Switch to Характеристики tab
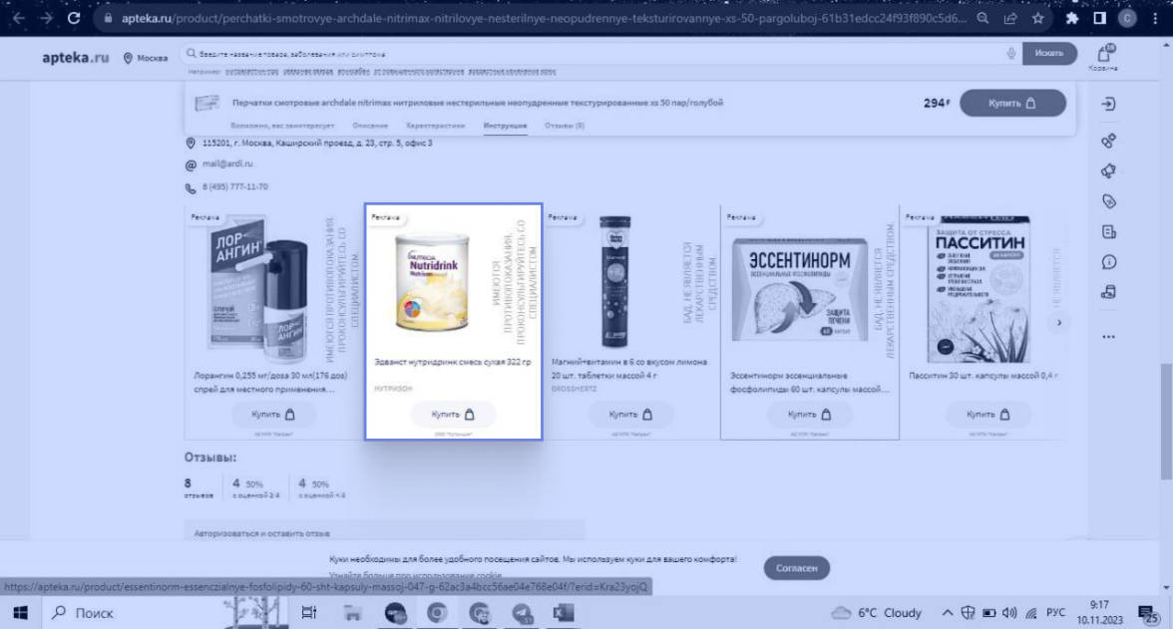Image resolution: width=1173 pixels, height=629 pixels. point(435,126)
